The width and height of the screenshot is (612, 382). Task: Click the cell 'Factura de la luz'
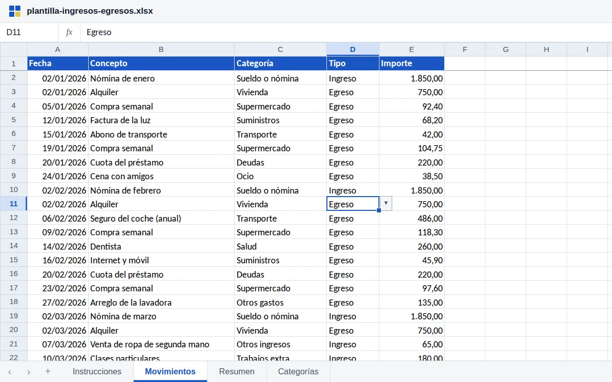(x=161, y=120)
